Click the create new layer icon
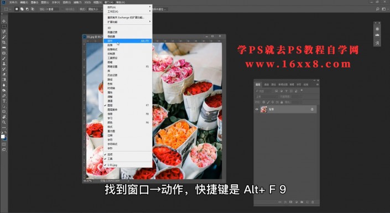This screenshot has width=390, height=213. (x=307, y=202)
